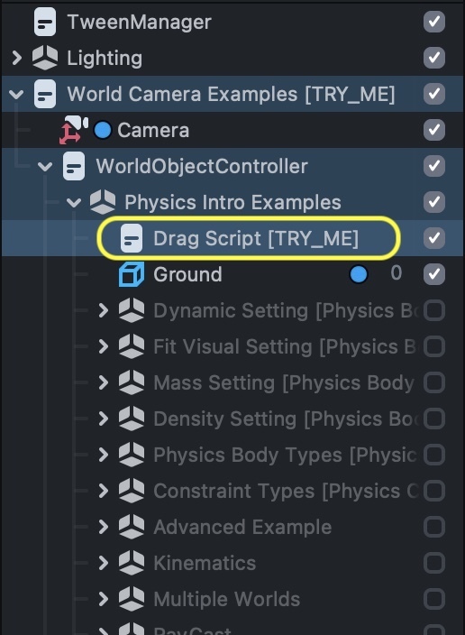Click the Kinematics scene object icon
Image resolution: width=465 pixels, height=635 pixels.
click(132, 563)
